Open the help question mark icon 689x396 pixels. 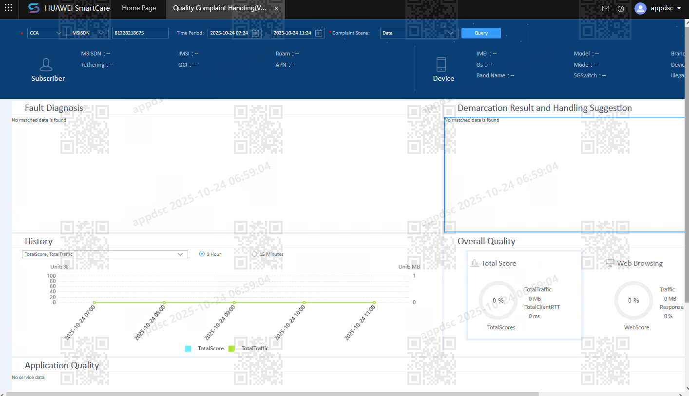(x=621, y=8)
